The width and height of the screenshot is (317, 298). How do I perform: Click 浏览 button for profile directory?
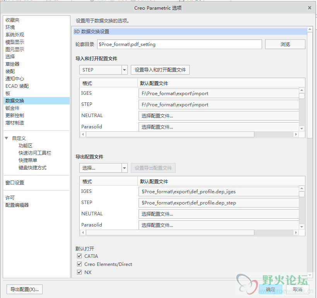[x=285, y=44]
